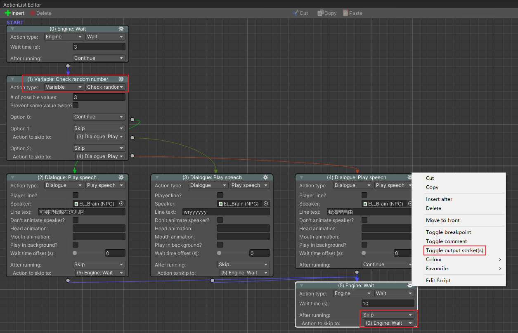Select 'Toggle output socket(s)' from context menu
This screenshot has width=518, height=333.
454,250
